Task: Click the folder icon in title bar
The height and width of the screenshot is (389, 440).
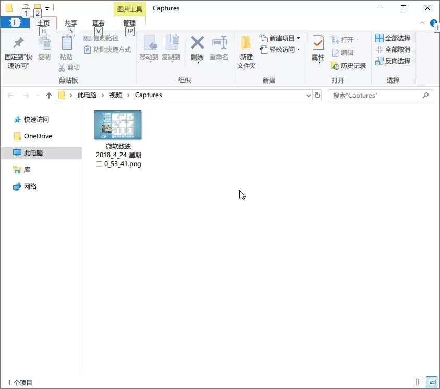Action: pyautogui.click(x=9, y=8)
